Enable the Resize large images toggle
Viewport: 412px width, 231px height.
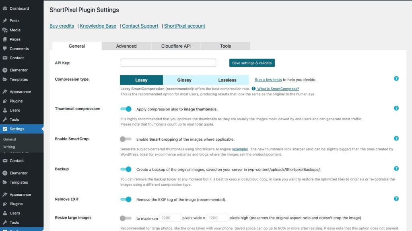pos(126,218)
